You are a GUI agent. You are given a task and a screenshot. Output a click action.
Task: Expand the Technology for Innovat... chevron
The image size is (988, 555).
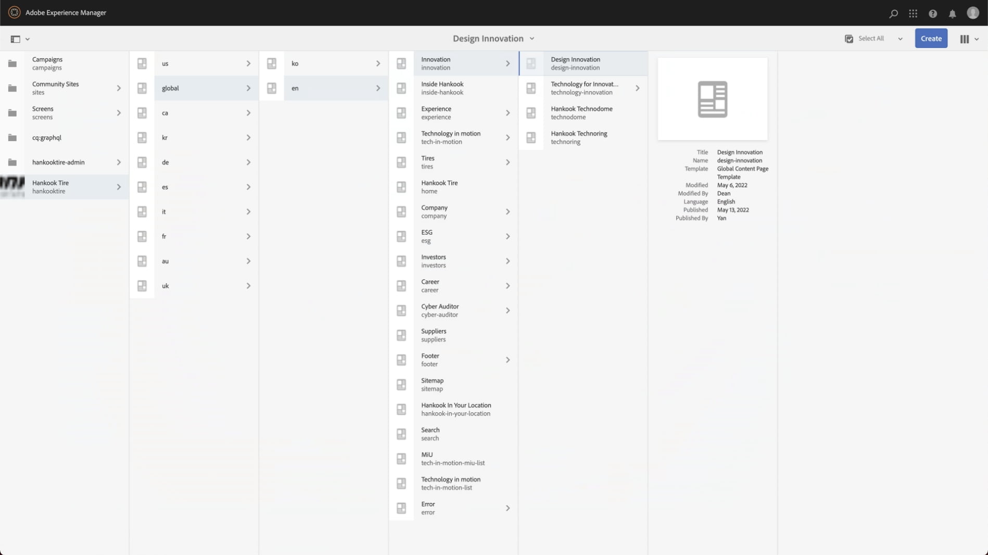(x=637, y=88)
